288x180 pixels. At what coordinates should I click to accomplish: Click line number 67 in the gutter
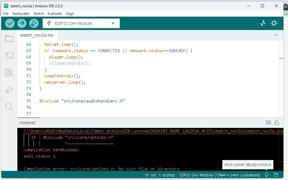point(28,51)
